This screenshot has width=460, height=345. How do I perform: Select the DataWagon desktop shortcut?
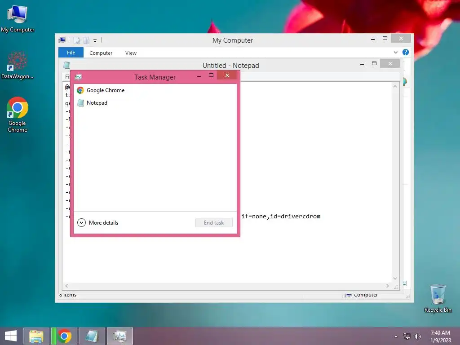click(18, 66)
